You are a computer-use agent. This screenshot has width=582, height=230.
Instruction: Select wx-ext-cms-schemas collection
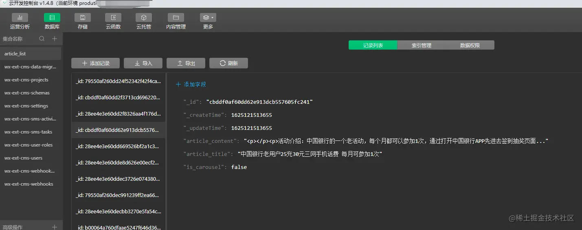31,92
